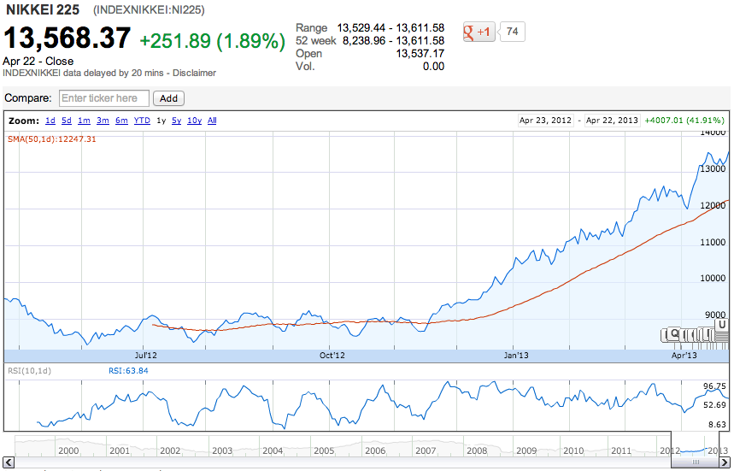Image resolution: width=734 pixels, height=471 pixels.
Task: Set chart zoom to 5d
Action: pos(67,121)
